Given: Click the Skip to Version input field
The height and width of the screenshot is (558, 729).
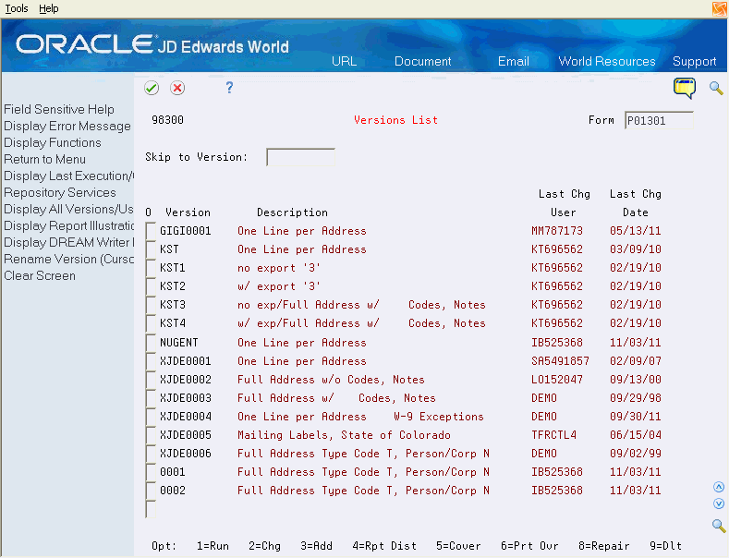Looking at the screenshot, I should click(301, 157).
